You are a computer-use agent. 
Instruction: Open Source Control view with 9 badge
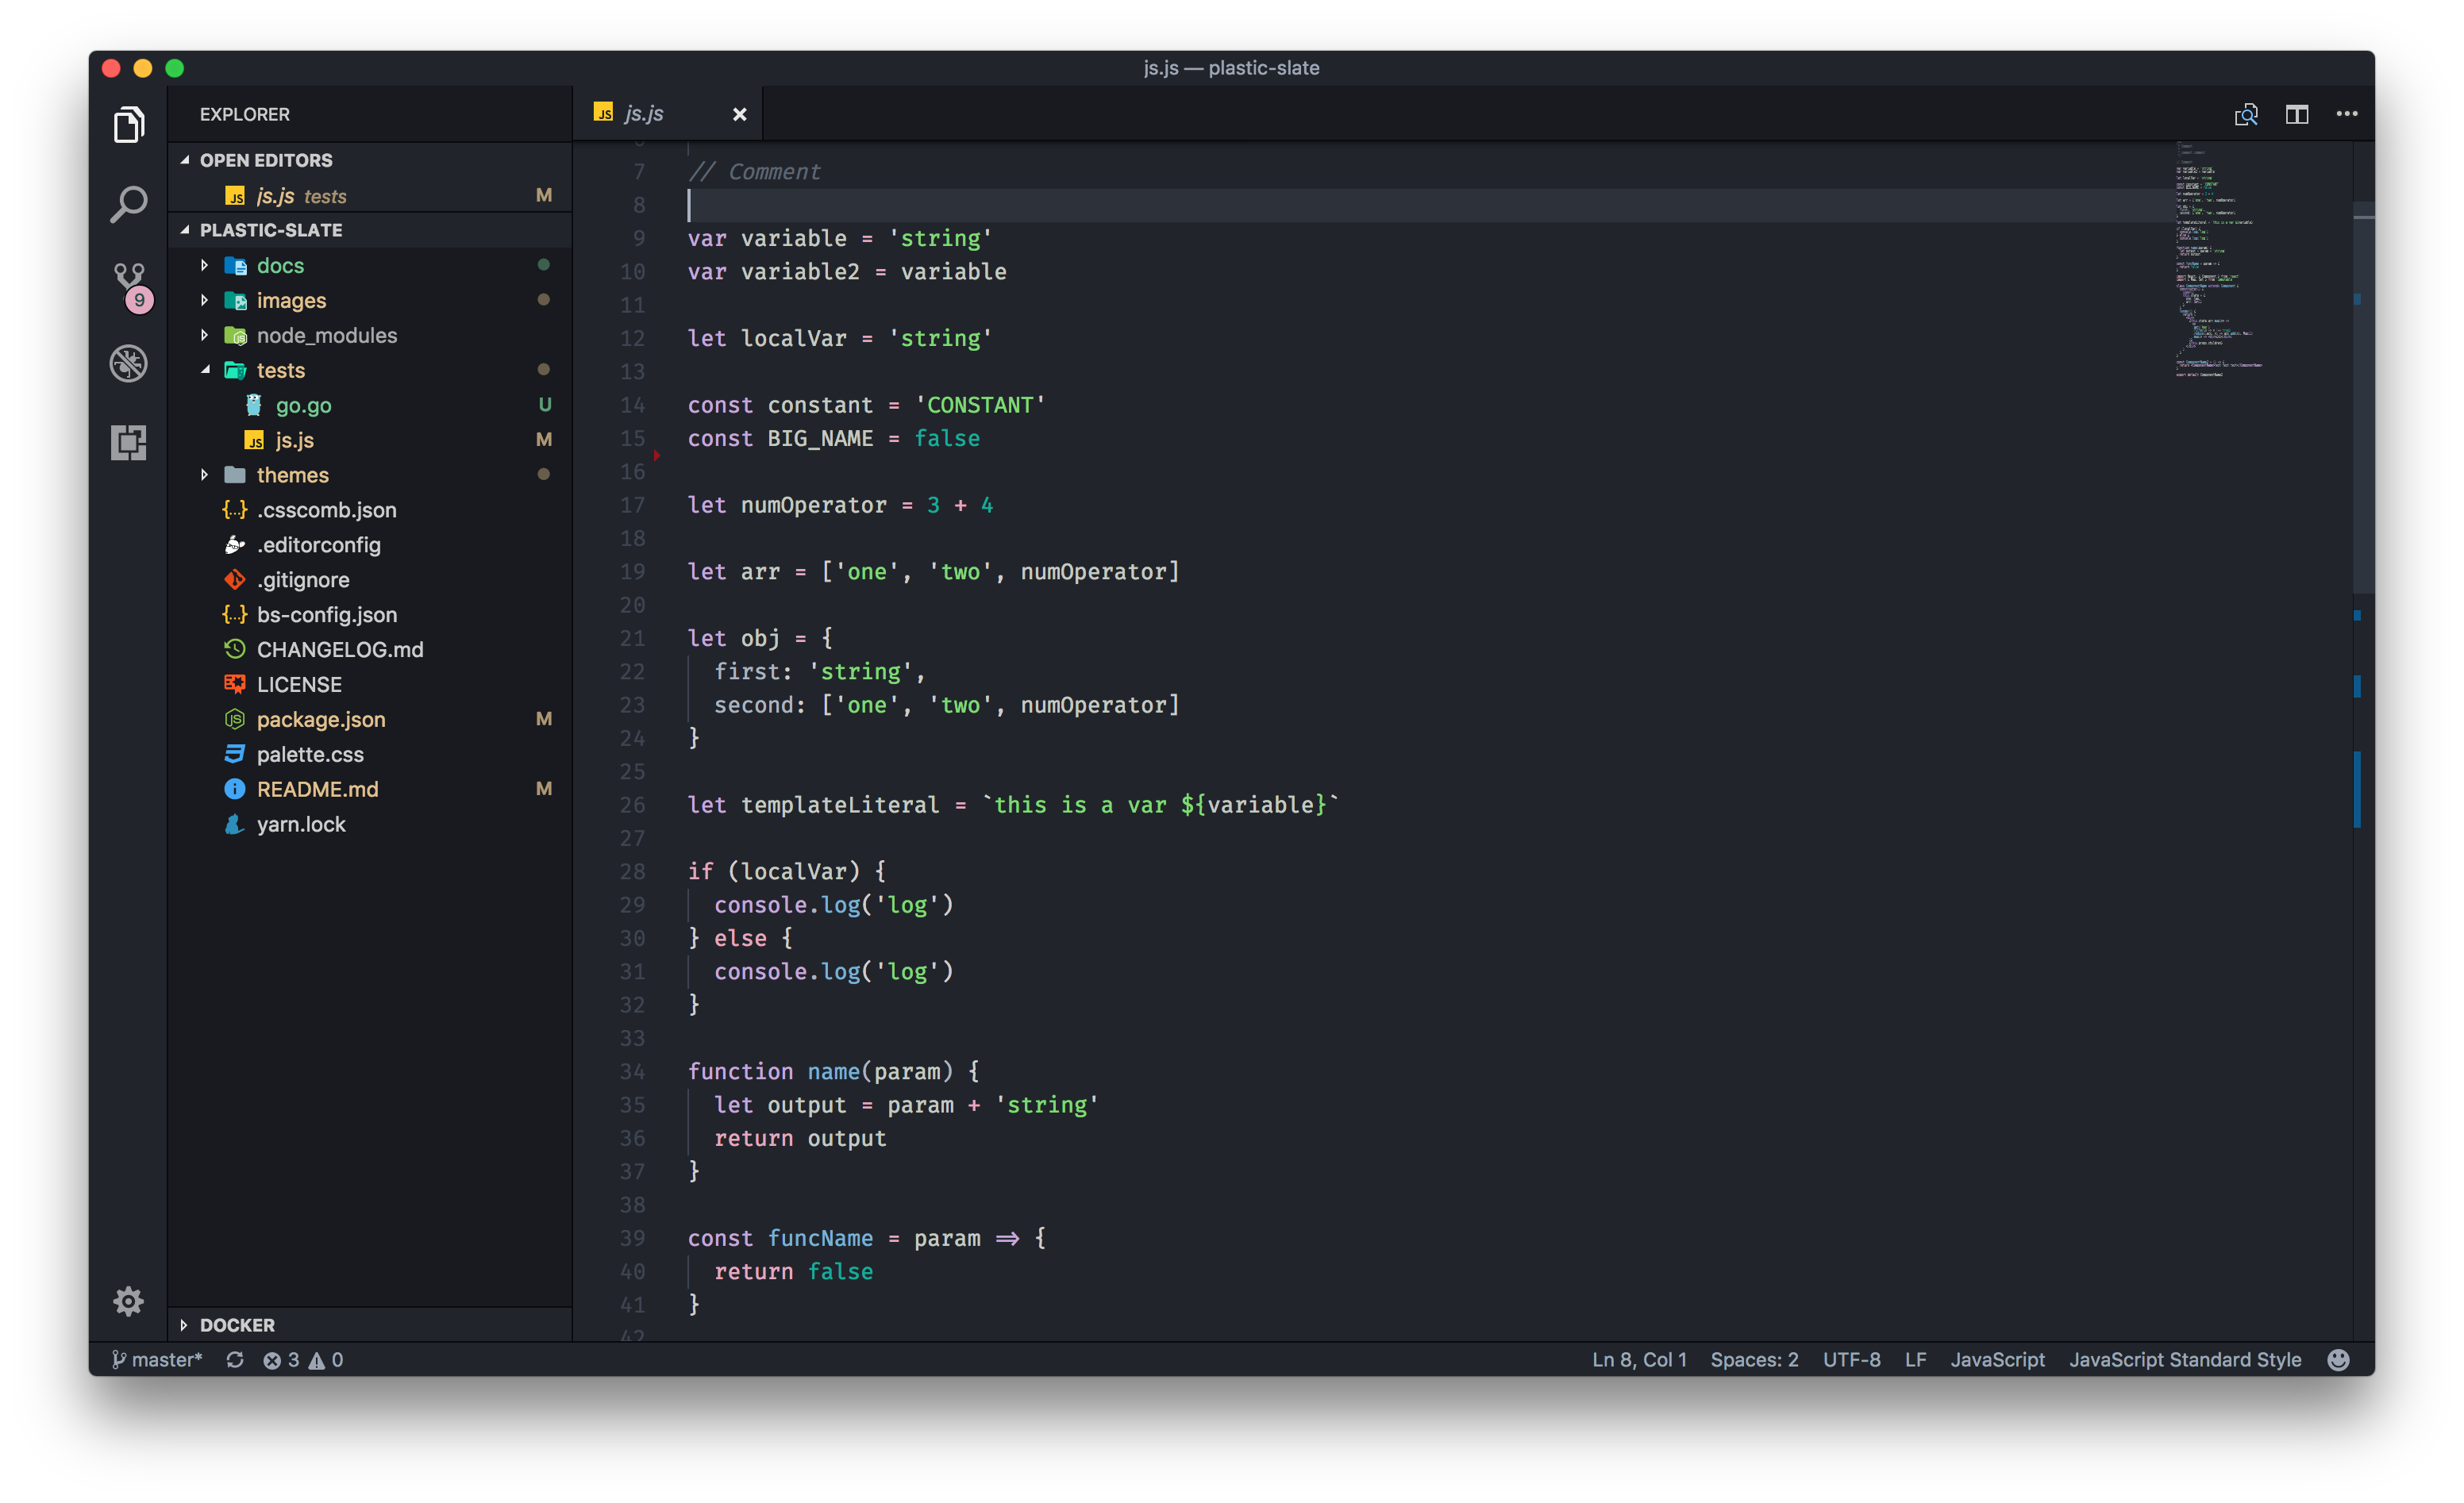tap(129, 282)
